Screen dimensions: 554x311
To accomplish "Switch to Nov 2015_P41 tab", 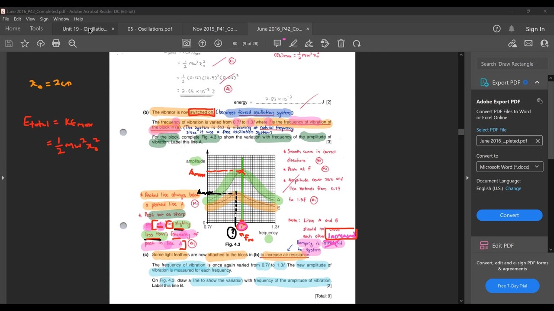I will point(215,29).
